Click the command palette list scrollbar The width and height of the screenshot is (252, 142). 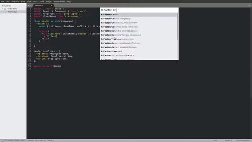tap(178, 26)
